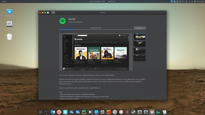
Task: Open the Pasta pessoal desktop folder
Action: (x=9, y=13)
